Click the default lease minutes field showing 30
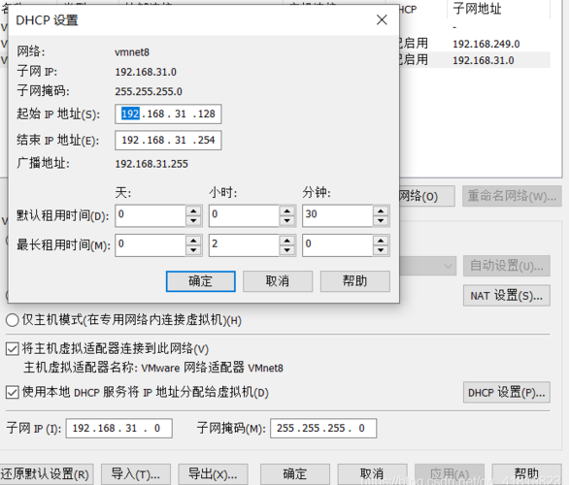The height and width of the screenshot is (485, 570). coord(338,215)
